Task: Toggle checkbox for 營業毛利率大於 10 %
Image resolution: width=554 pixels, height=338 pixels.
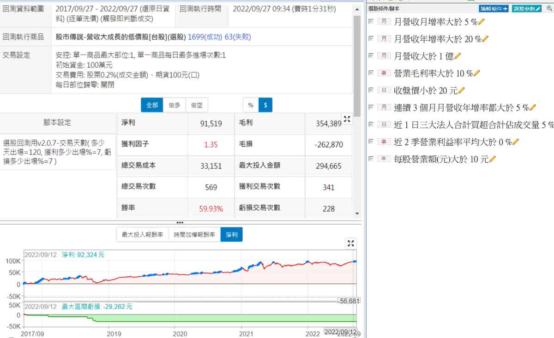Action: (371, 73)
